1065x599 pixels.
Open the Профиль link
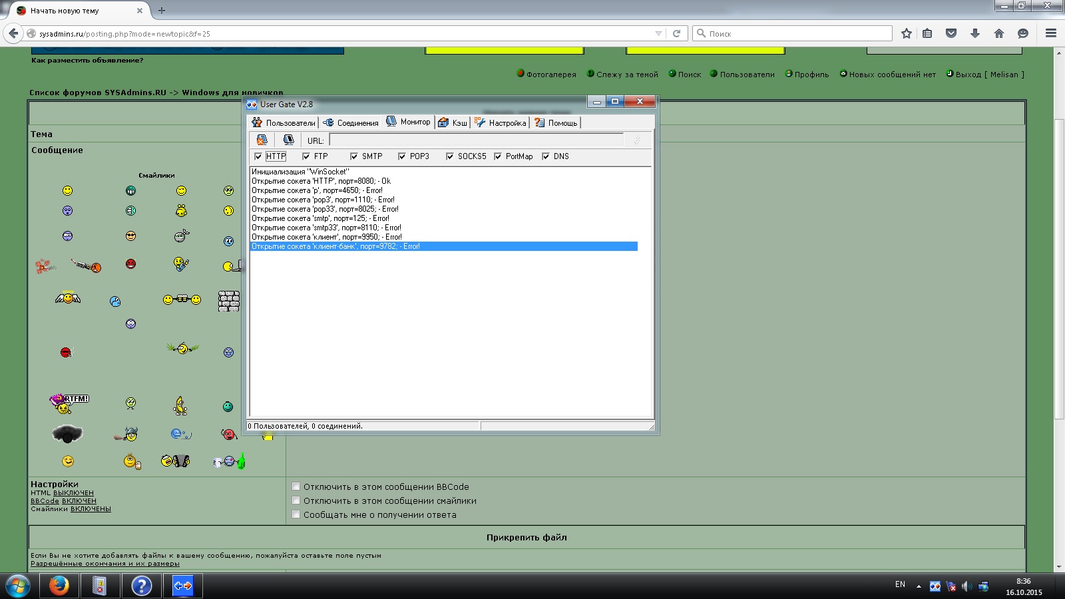[811, 75]
